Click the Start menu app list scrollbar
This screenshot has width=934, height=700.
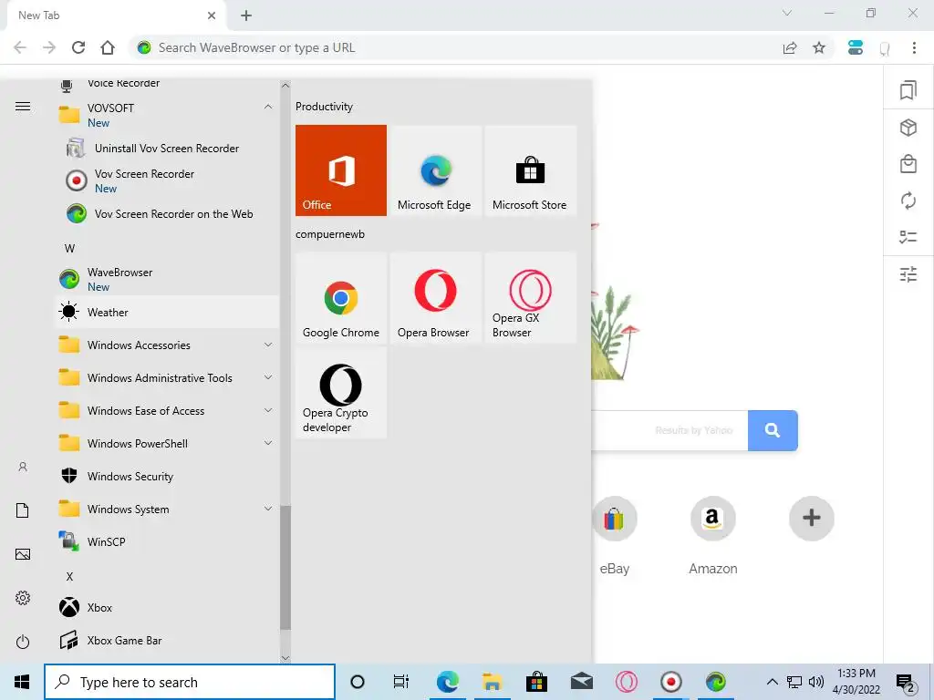coord(285,567)
